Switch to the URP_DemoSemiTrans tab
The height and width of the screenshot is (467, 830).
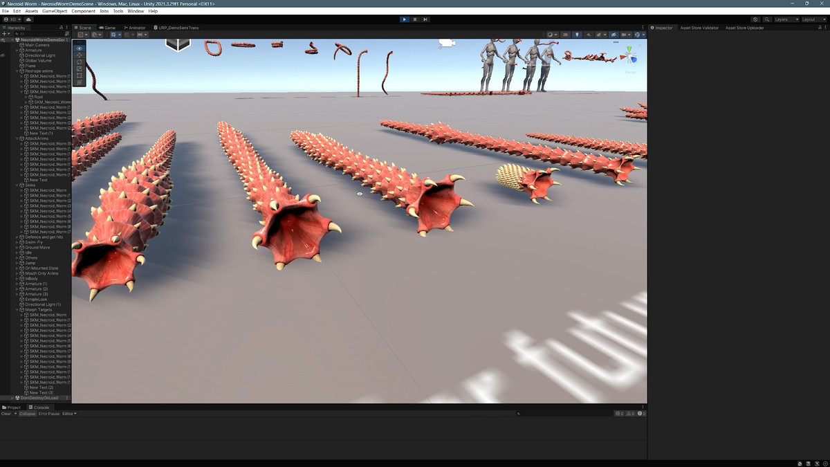(176, 28)
